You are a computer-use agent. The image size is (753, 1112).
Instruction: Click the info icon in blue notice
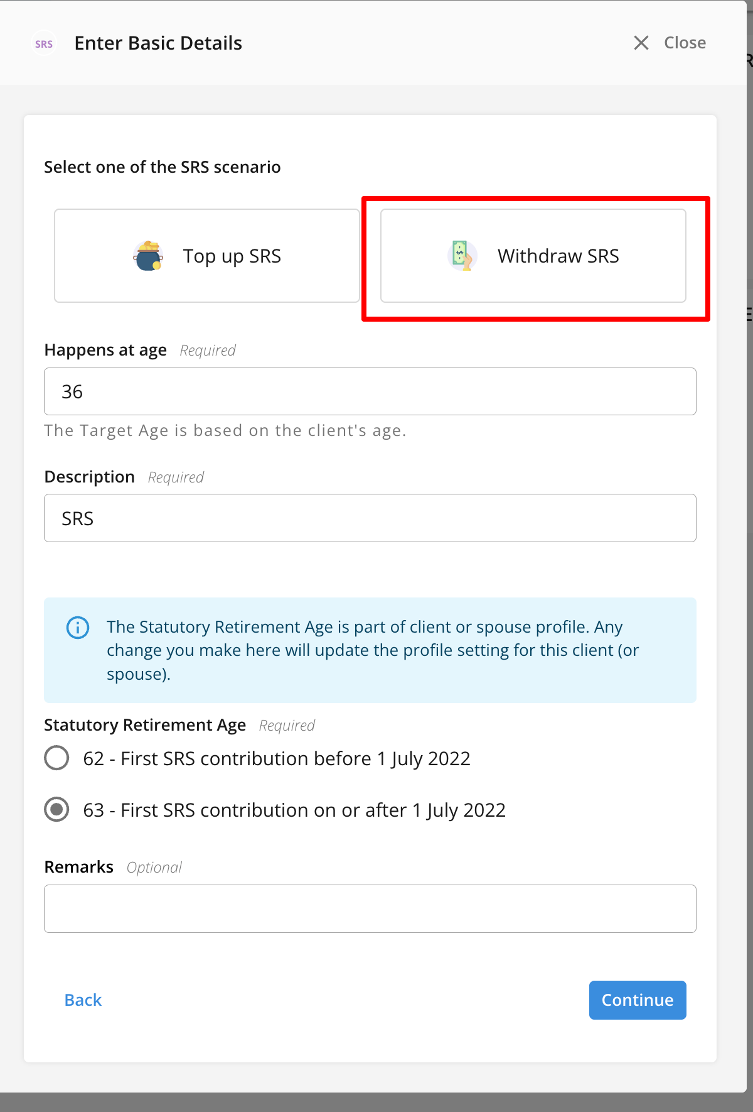pos(78,628)
